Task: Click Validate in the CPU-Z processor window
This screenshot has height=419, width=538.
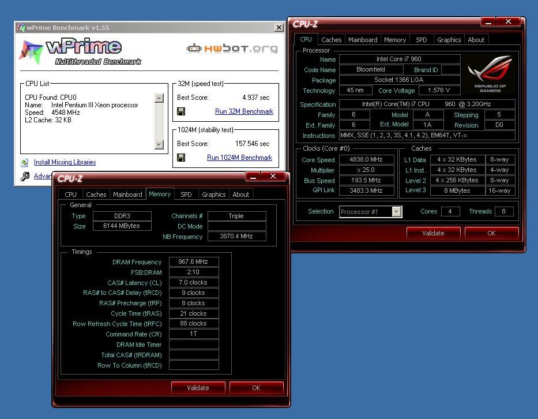Action: pyautogui.click(x=434, y=233)
